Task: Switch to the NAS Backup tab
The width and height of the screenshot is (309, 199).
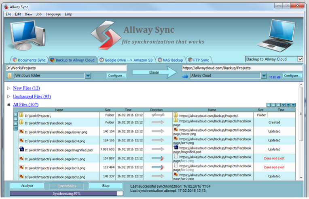Action: click(170, 60)
